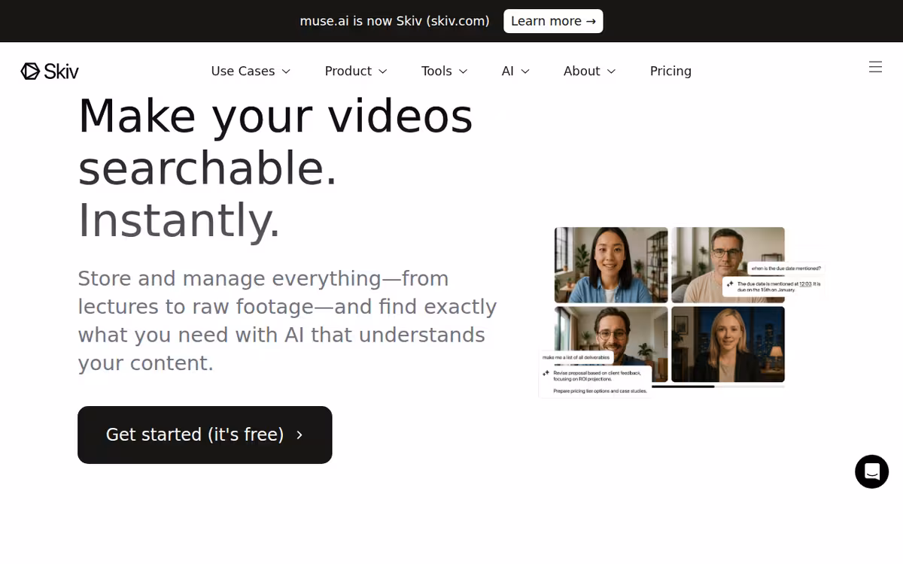
Task: Click the 'Make your videos searchable.' headline
Action: tap(275, 141)
